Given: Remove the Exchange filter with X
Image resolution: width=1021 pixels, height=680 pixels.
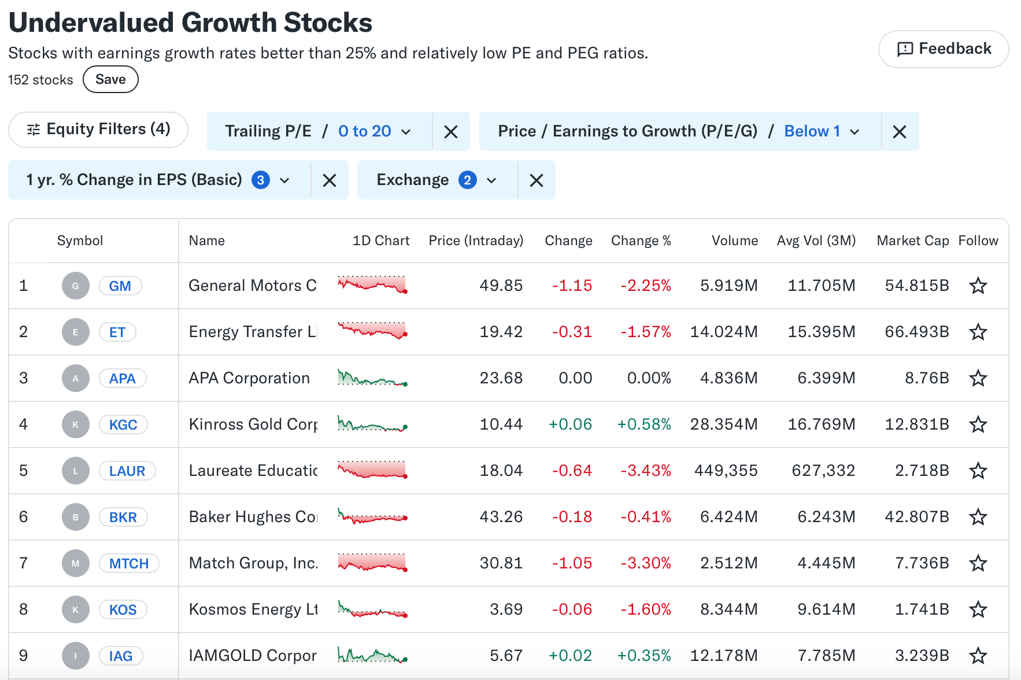Looking at the screenshot, I should (537, 180).
